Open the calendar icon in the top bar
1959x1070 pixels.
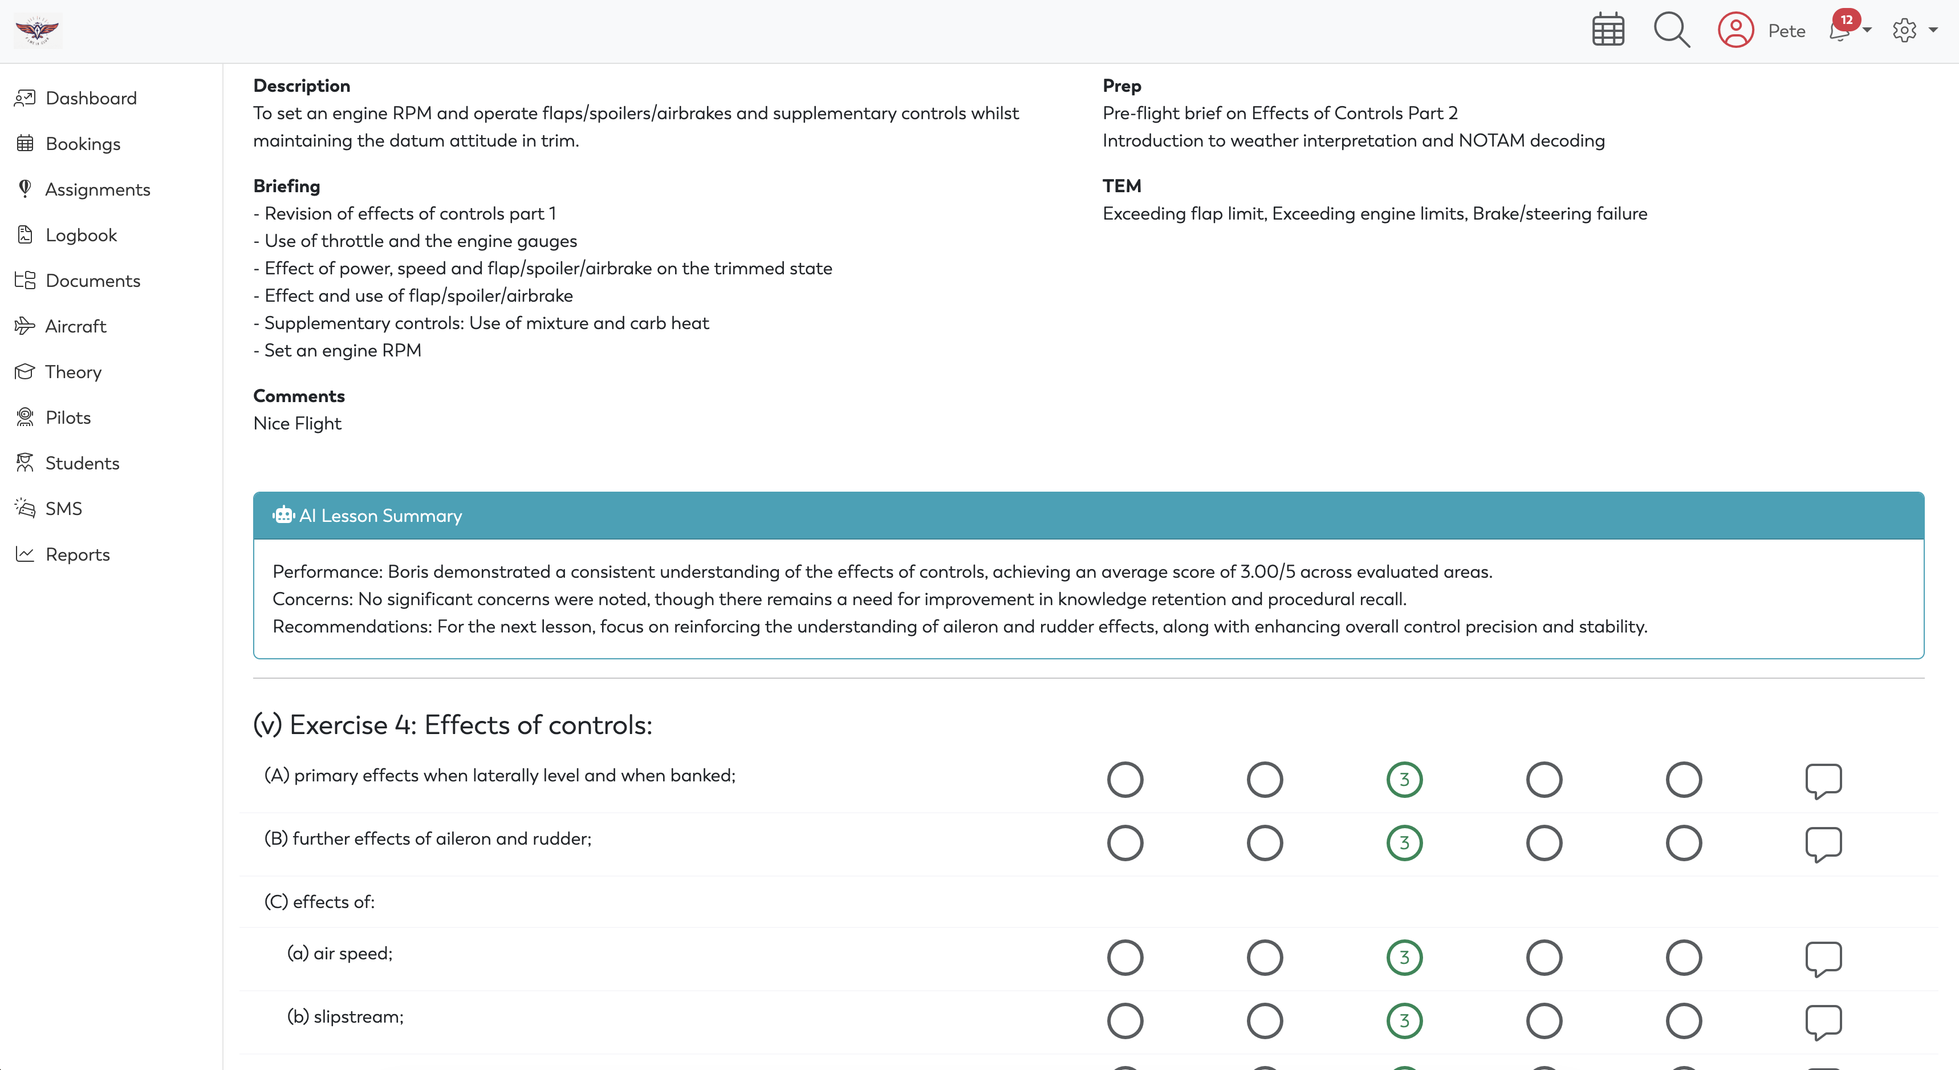coord(1608,30)
